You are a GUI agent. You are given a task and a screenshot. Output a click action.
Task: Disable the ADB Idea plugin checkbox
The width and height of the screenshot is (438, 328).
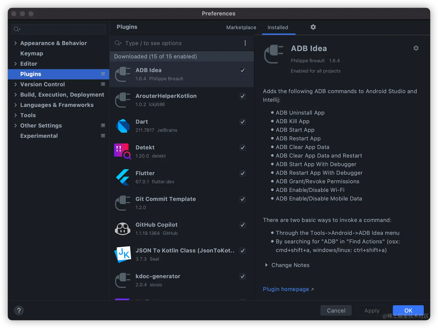243,70
